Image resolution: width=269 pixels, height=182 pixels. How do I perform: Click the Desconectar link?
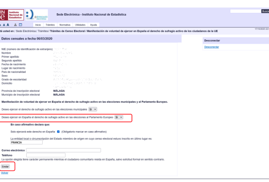212,47
